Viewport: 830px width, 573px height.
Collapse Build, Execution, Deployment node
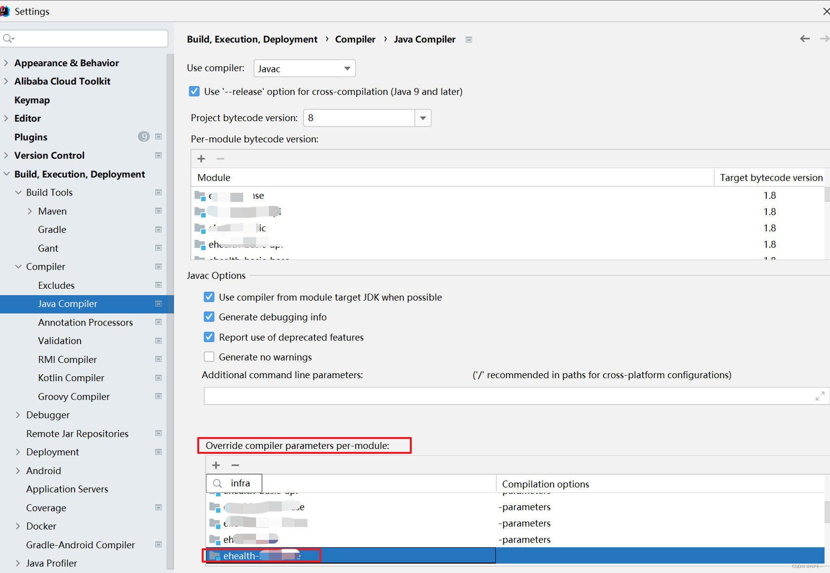[x=6, y=174]
